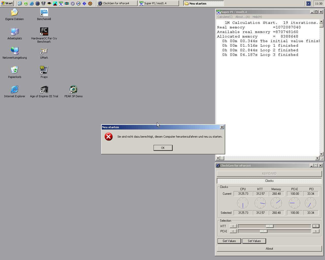Select Neu starten taskbar button

(204, 3)
